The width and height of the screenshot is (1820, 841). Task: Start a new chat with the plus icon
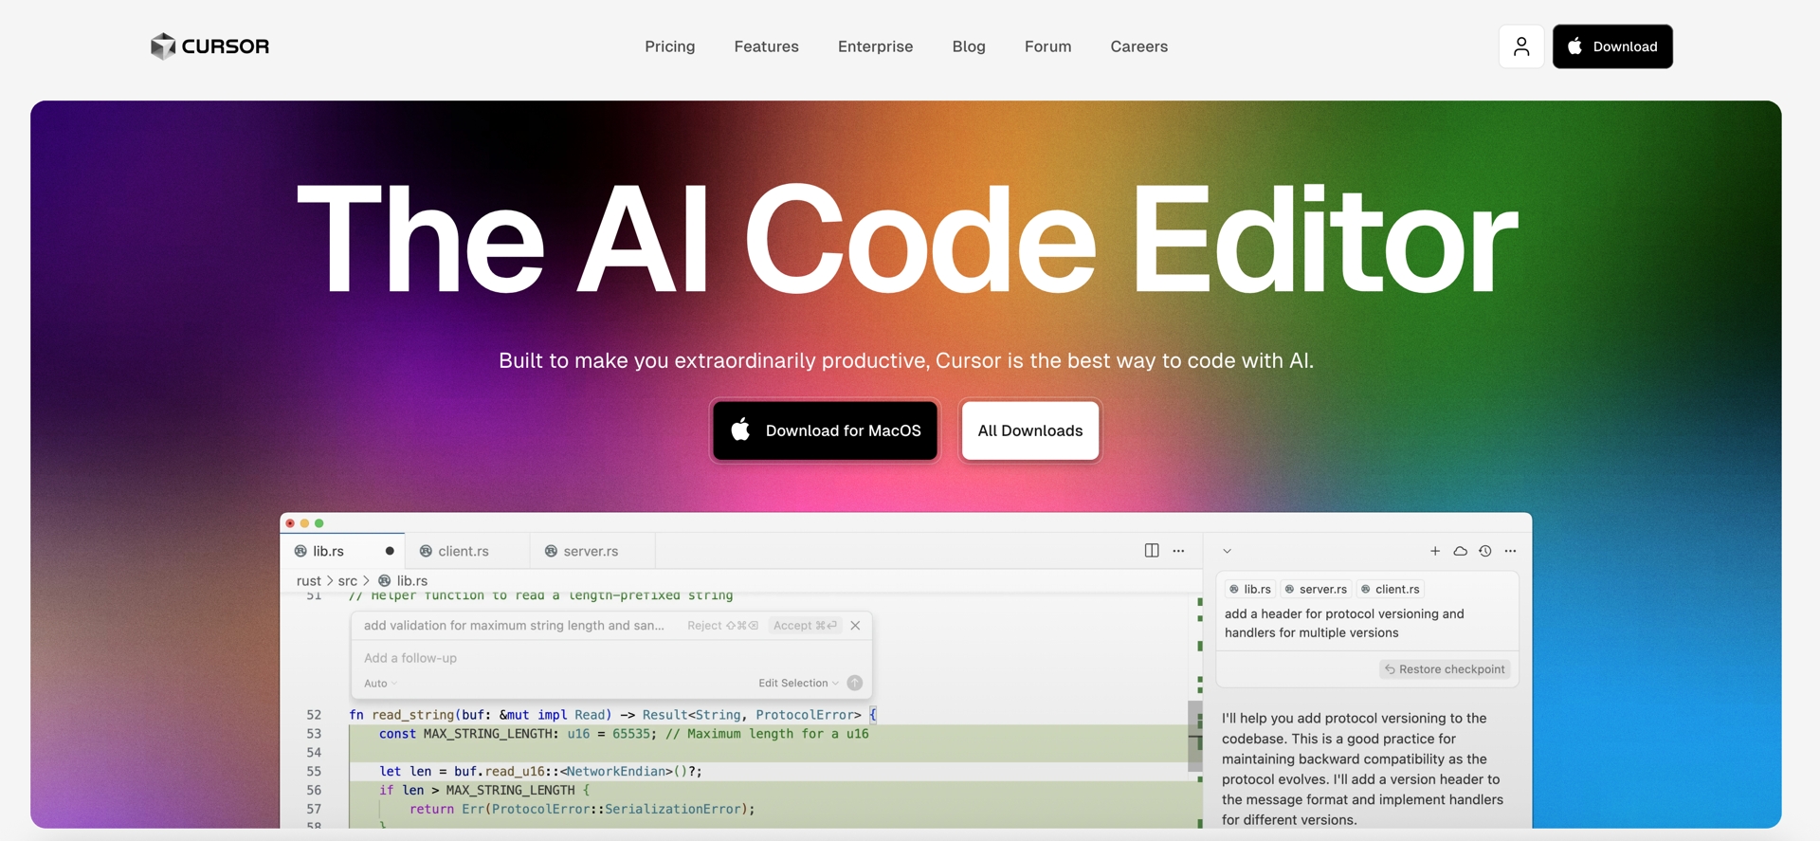pos(1435,551)
